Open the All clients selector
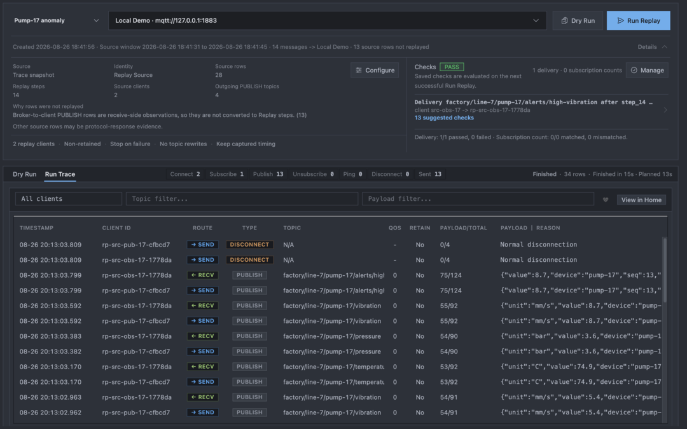 68,199
